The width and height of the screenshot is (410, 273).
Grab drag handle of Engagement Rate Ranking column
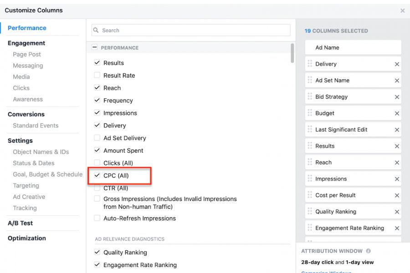[x=310, y=228]
